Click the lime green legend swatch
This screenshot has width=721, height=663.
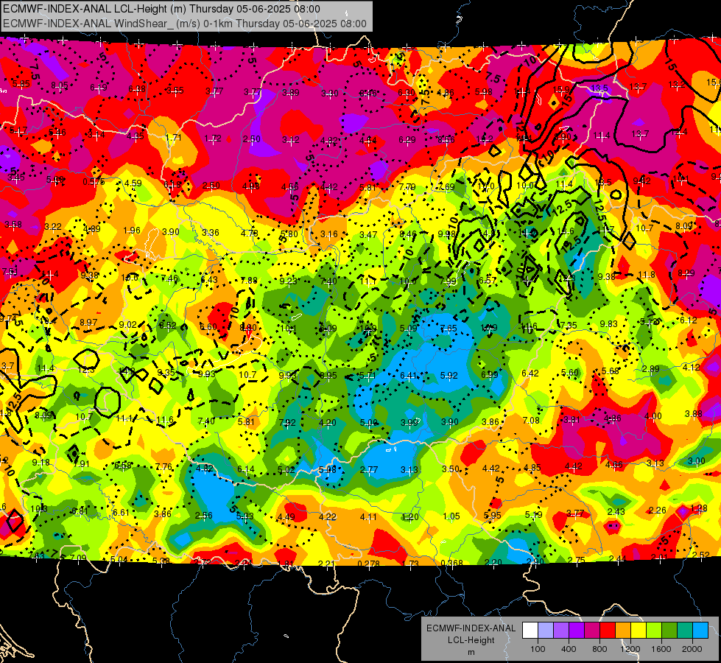pos(654,631)
